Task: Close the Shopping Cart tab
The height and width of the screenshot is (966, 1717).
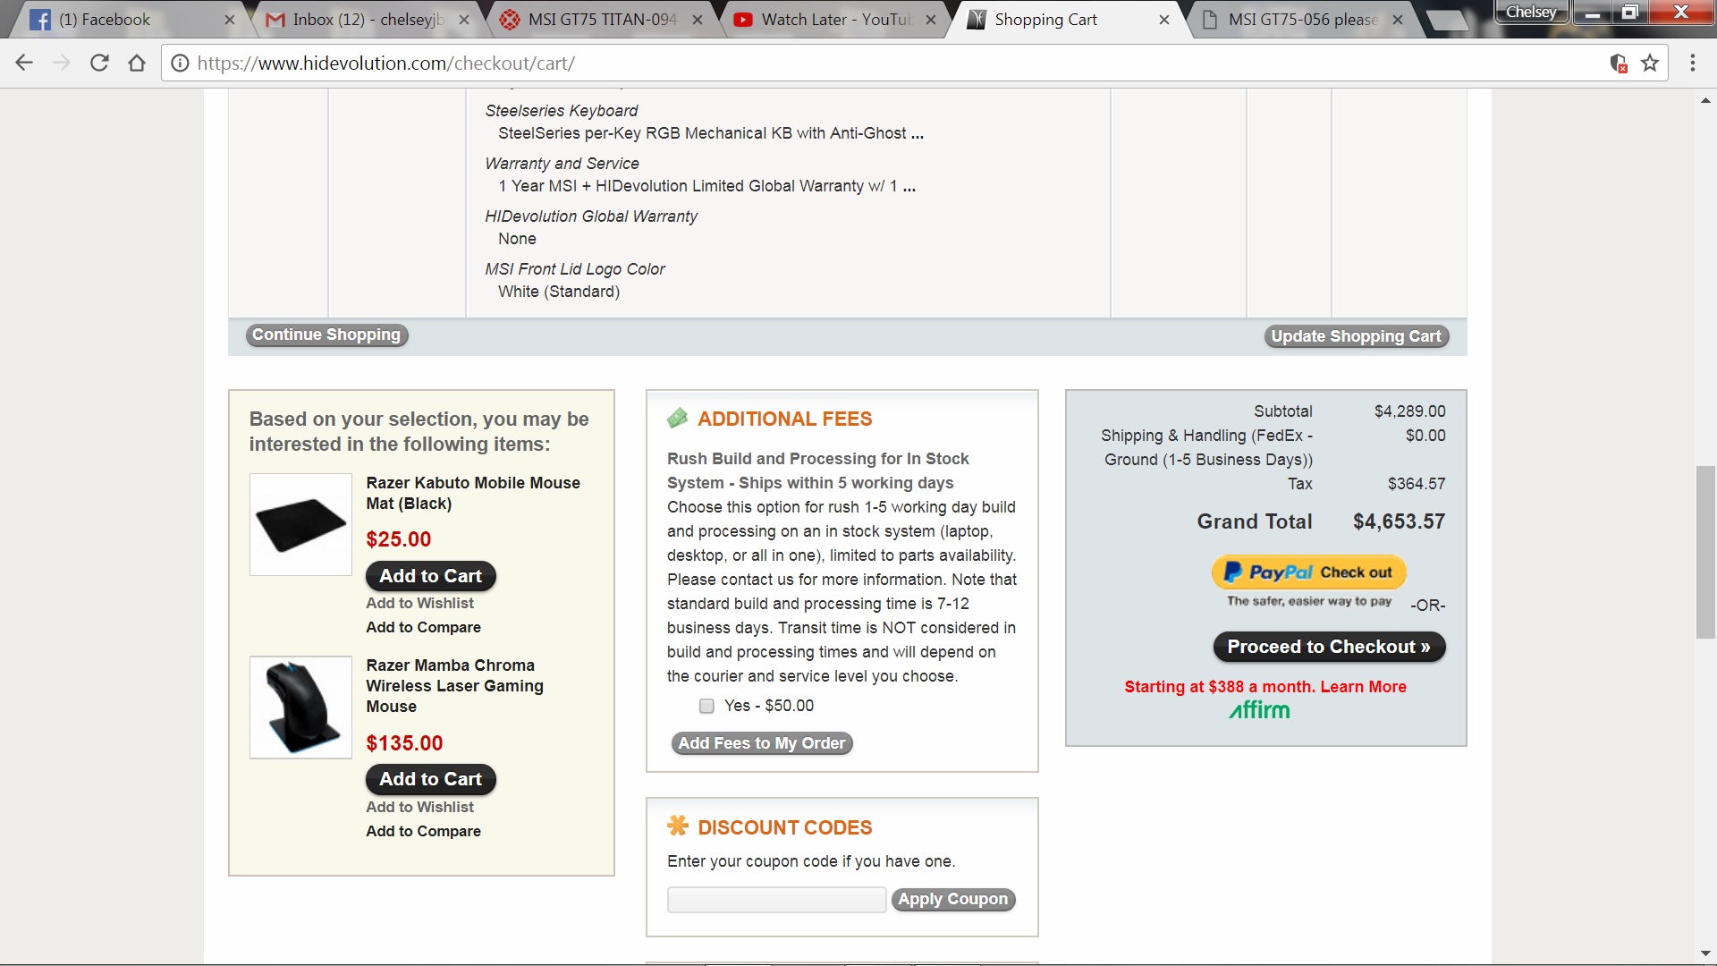Action: (1164, 20)
